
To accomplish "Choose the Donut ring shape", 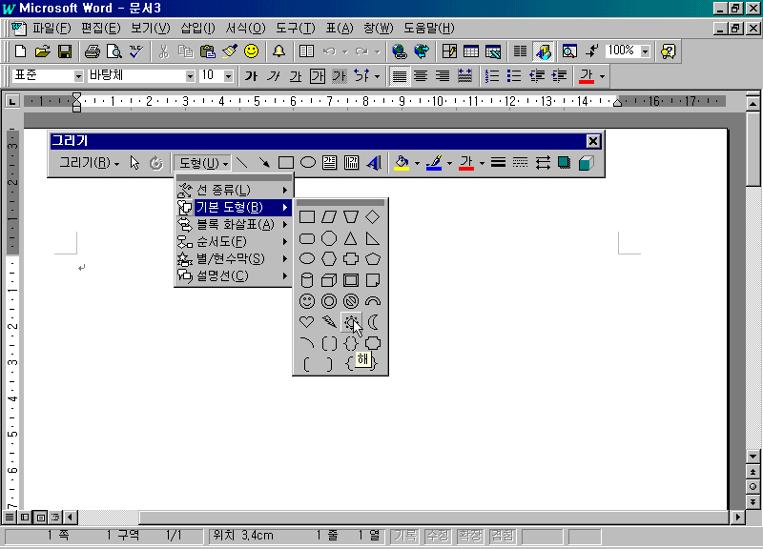I will 329,301.
